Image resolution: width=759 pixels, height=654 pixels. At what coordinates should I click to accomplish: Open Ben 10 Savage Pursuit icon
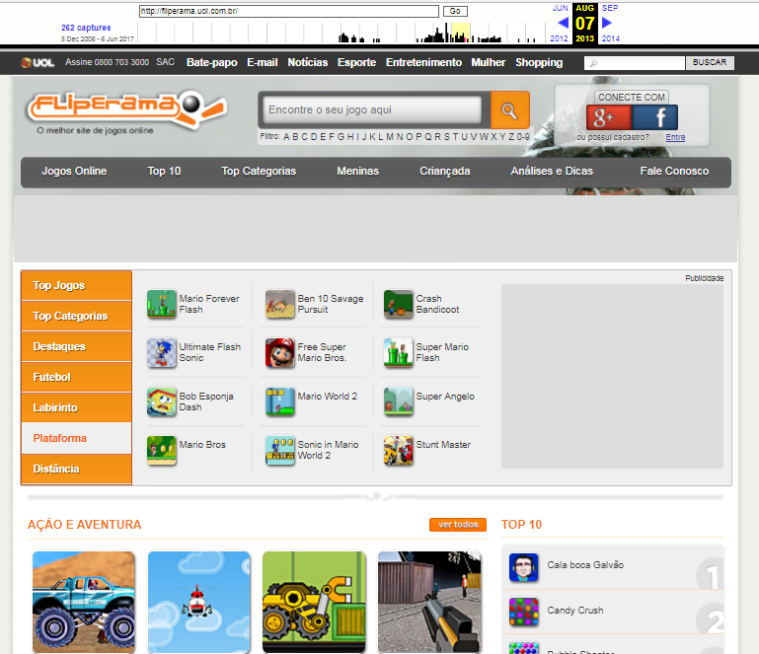click(279, 304)
